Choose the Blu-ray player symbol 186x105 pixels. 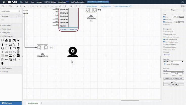(x=10, y=56)
